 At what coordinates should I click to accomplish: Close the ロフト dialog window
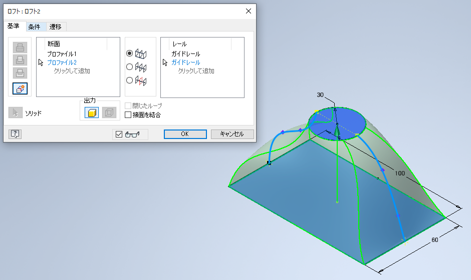click(249, 11)
